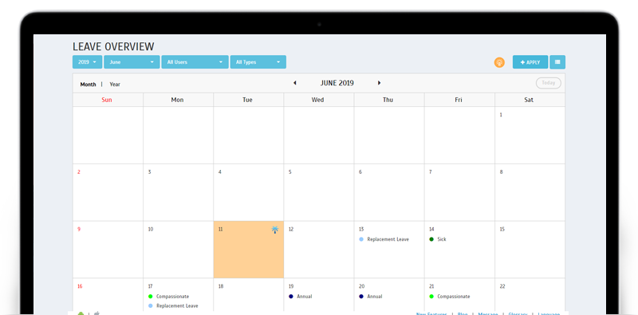Open the list view menu icon button
This screenshot has width=638, height=315.
pos(557,62)
